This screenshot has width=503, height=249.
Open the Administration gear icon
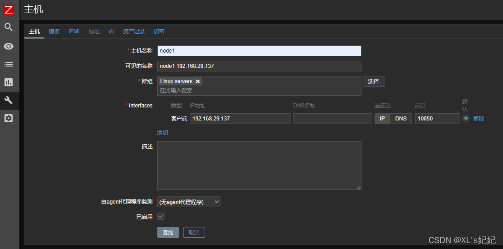pos(9,118)
